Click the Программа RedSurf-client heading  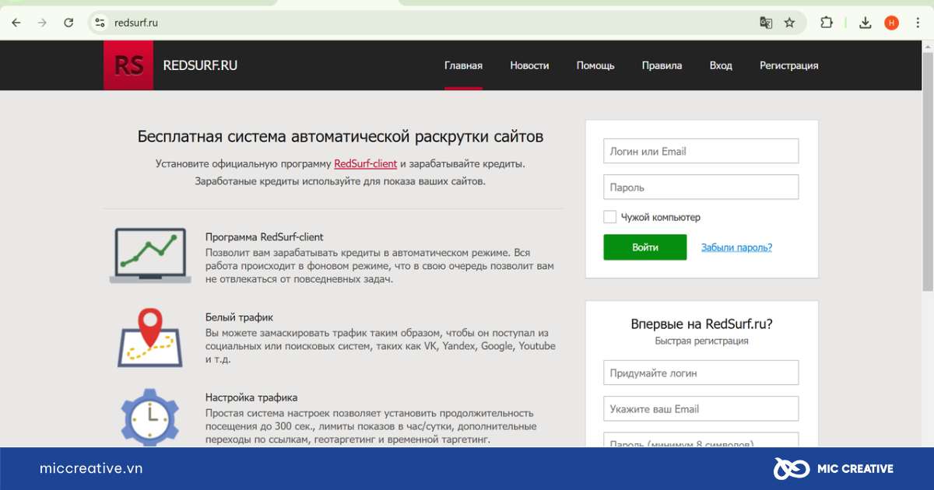tap(264, 237)
